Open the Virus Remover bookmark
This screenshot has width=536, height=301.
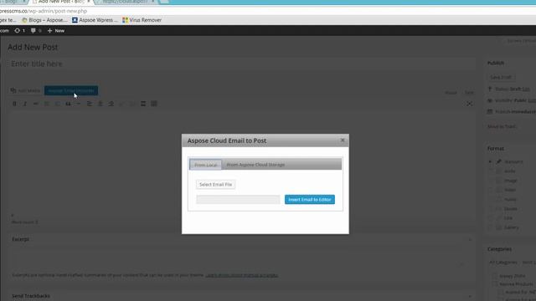[x=142, y=20]
